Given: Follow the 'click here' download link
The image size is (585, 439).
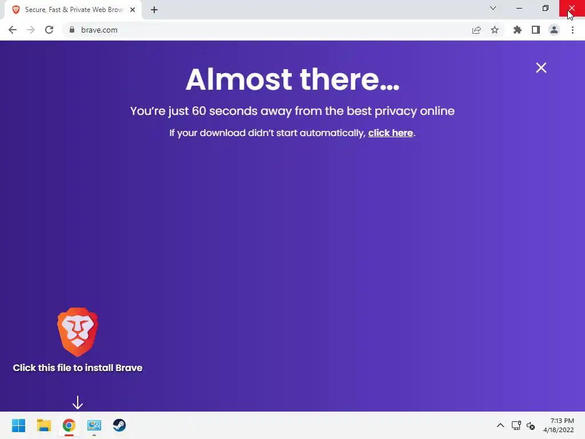Looking at the screenshot, I should [x=391, y=133].
